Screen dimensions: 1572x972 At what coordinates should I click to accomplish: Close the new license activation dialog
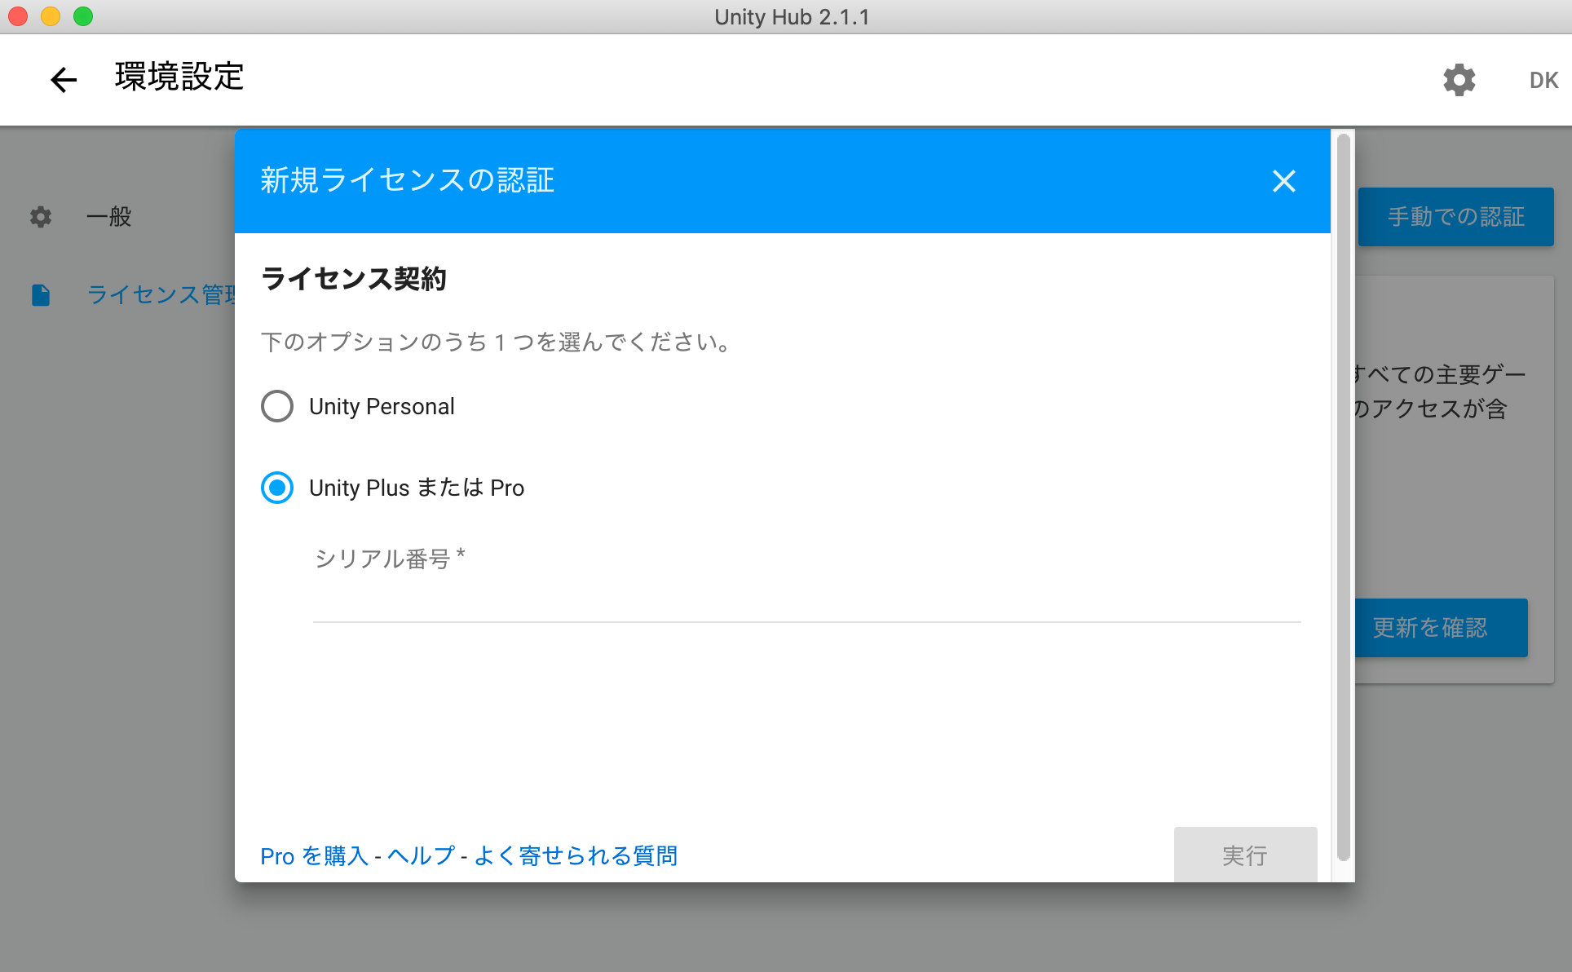(1284, 181)
